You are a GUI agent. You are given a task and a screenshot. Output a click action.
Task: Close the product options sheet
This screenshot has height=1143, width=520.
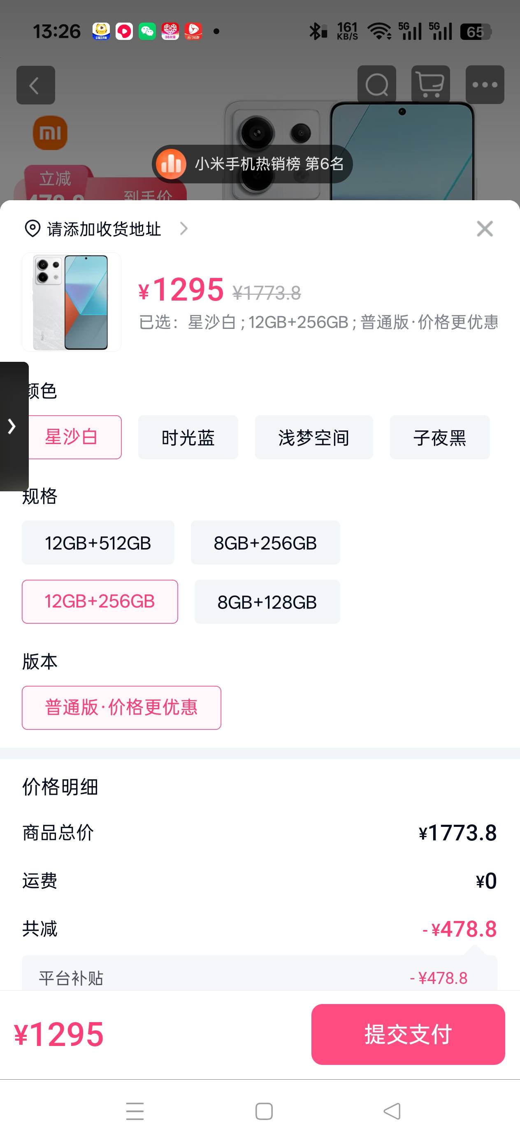tap(485, 229)
